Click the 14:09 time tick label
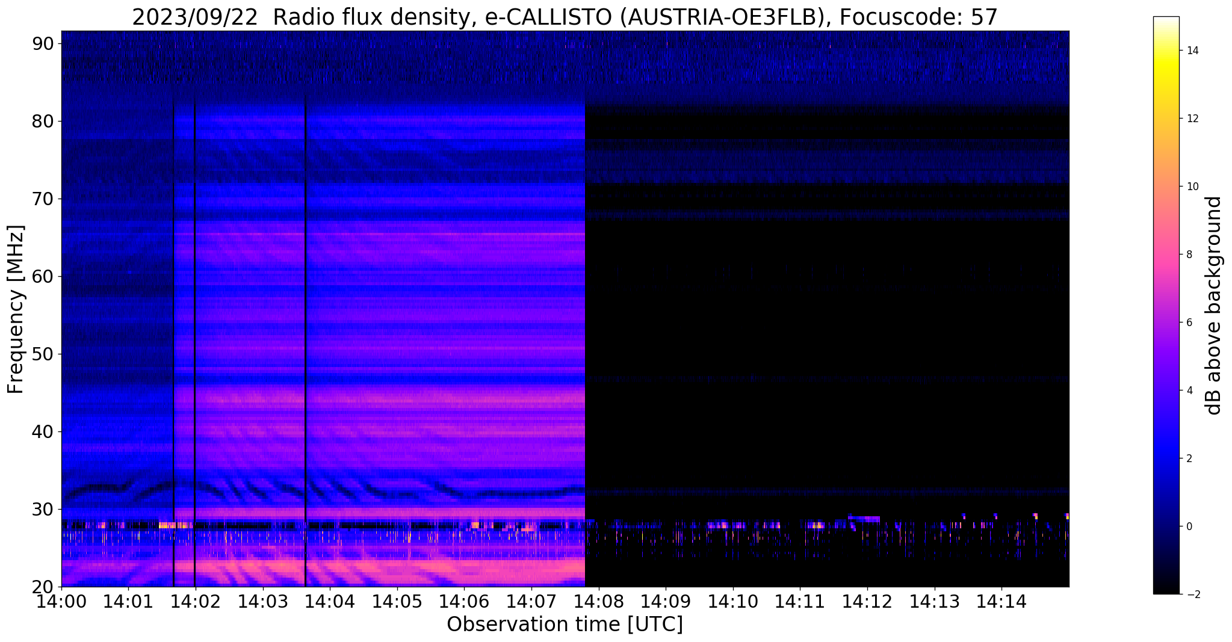Viewport: 1232px width, 642px height. tap(666, 600)
